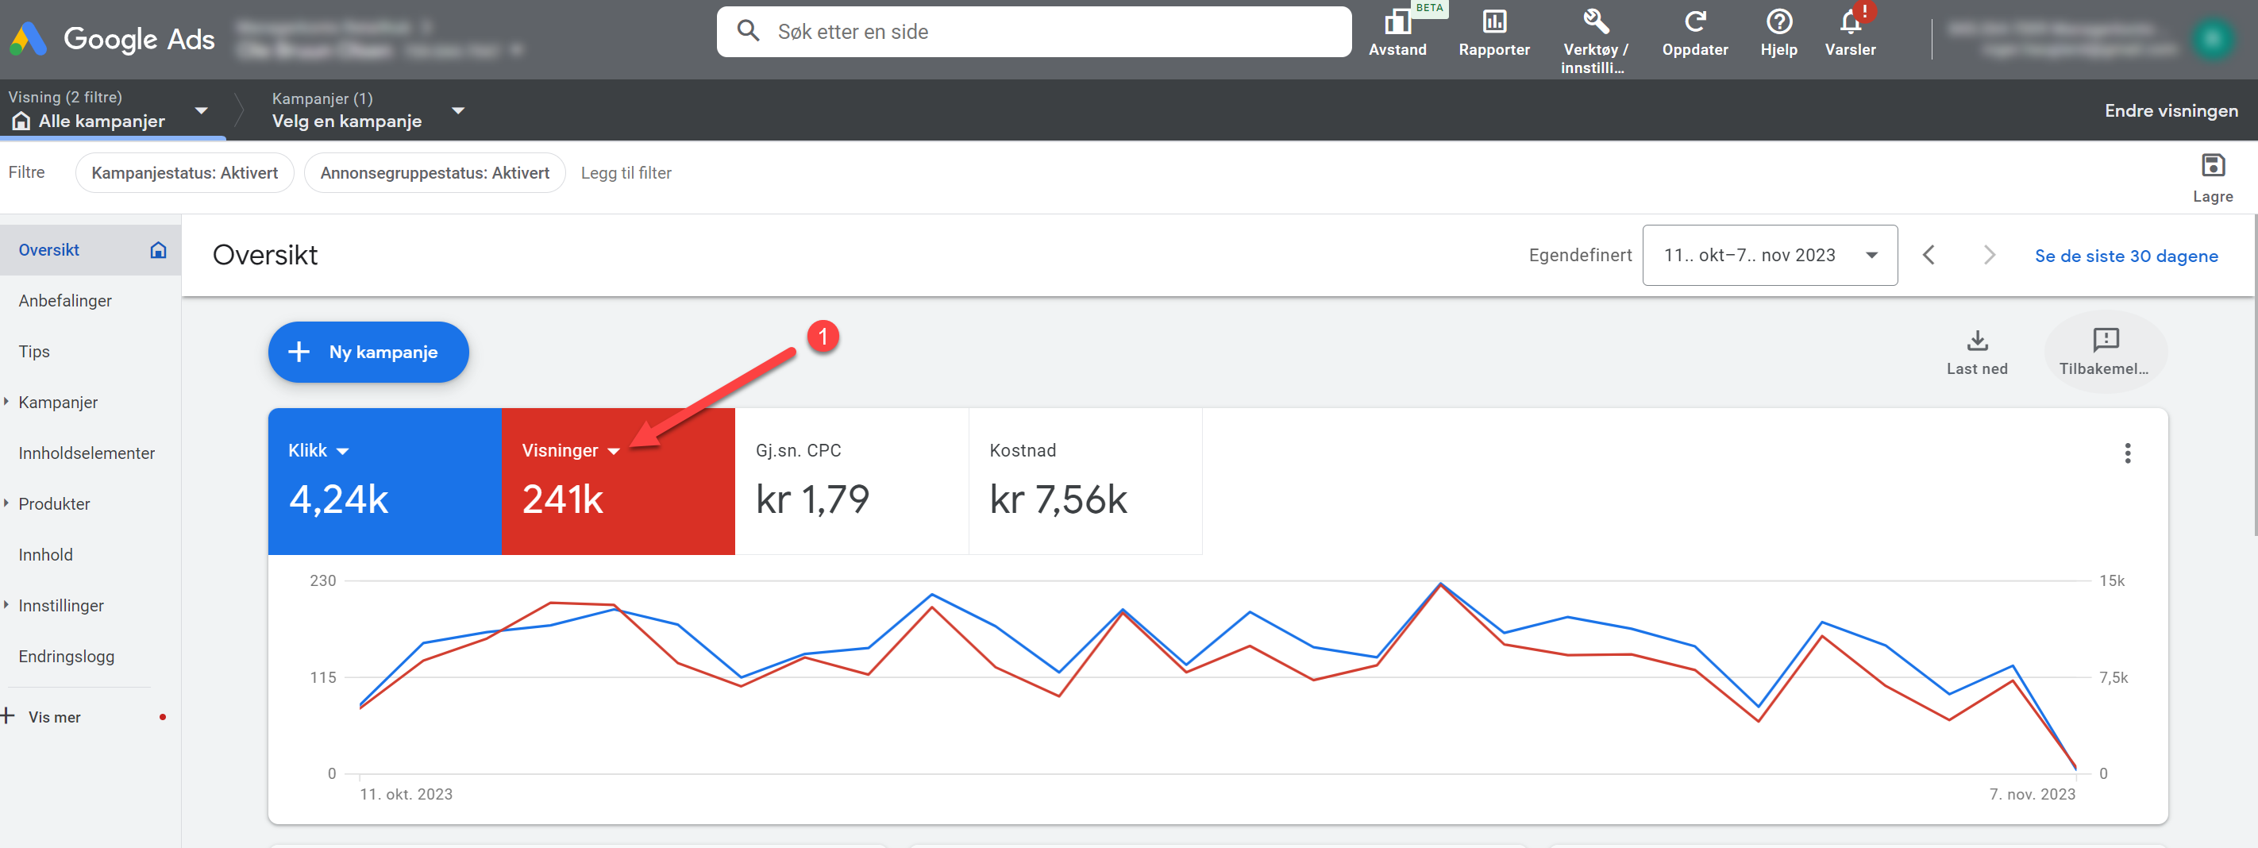The width and height of the screenshot is (2258, 848).
Task: Open Varsler notification bell
Action: [x=1851, y=23]
